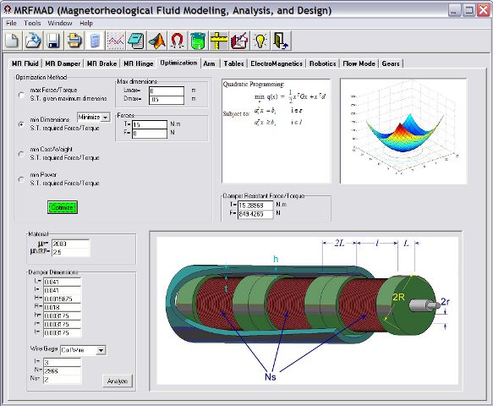Screen dimensions: 493x406
Task: Click the yellow ruler measurement icon
Action: click(x=219, y=41)
